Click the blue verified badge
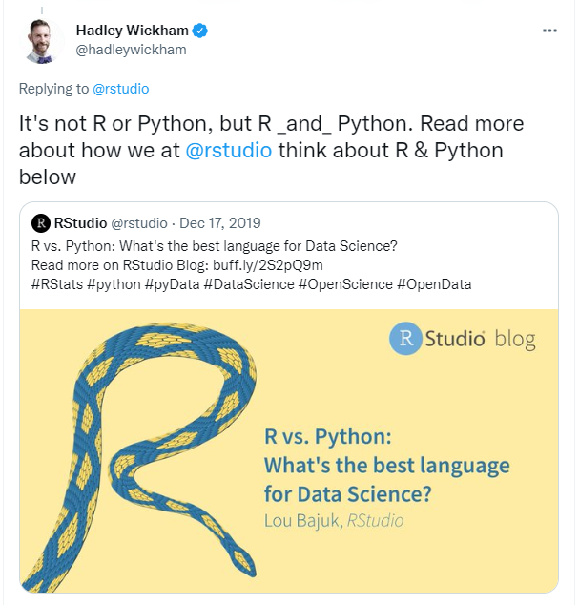 click(200, 31)
